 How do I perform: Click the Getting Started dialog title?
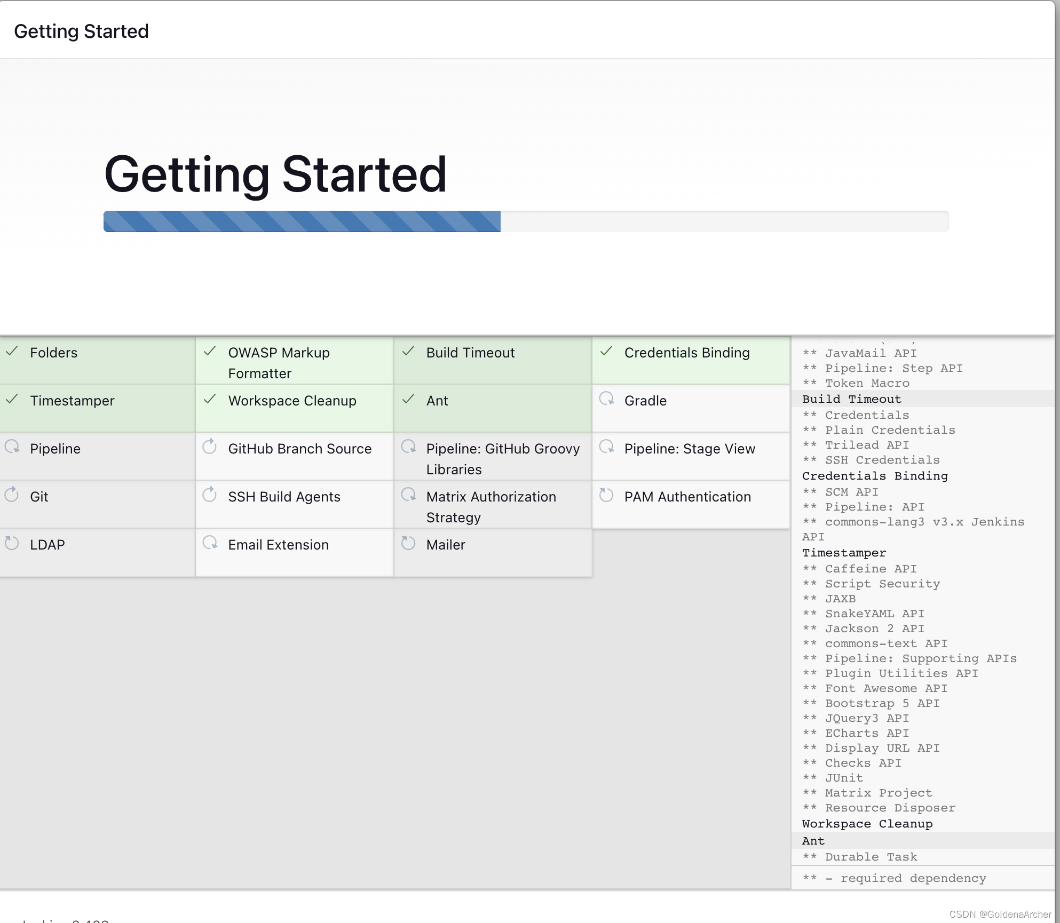coord(81,31)
